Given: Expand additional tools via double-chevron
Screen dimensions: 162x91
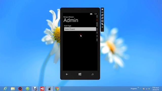Looking at the screenshot, I should [x=102, y=27].
